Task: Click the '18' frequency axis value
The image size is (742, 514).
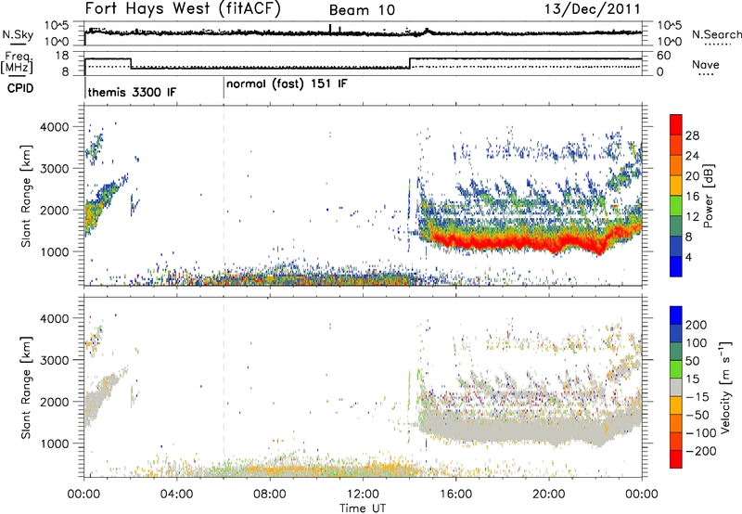Action: pos(62,56)
